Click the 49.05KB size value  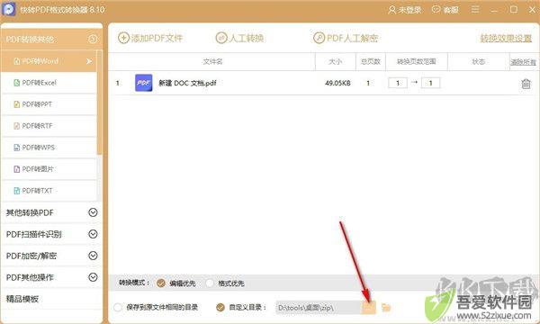click(337, 83)
